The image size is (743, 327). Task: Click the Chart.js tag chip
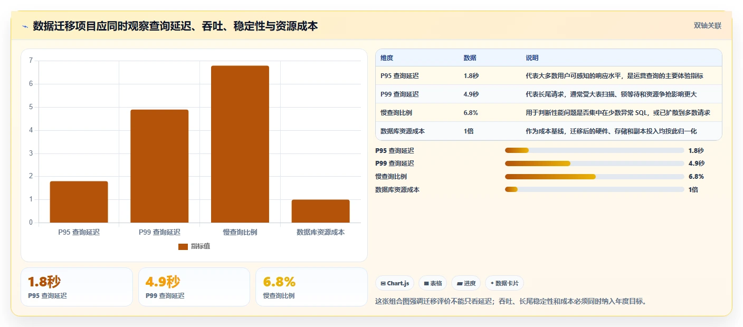pos(395,283)
